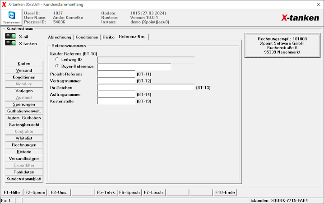Click the X-oil traffic light indicator

point(10,36)
